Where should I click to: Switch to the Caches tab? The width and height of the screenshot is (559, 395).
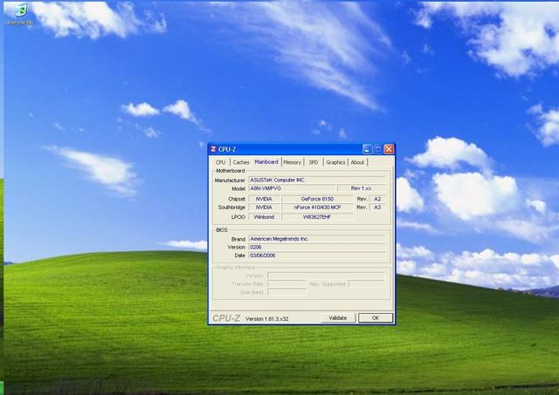[241, 162]
